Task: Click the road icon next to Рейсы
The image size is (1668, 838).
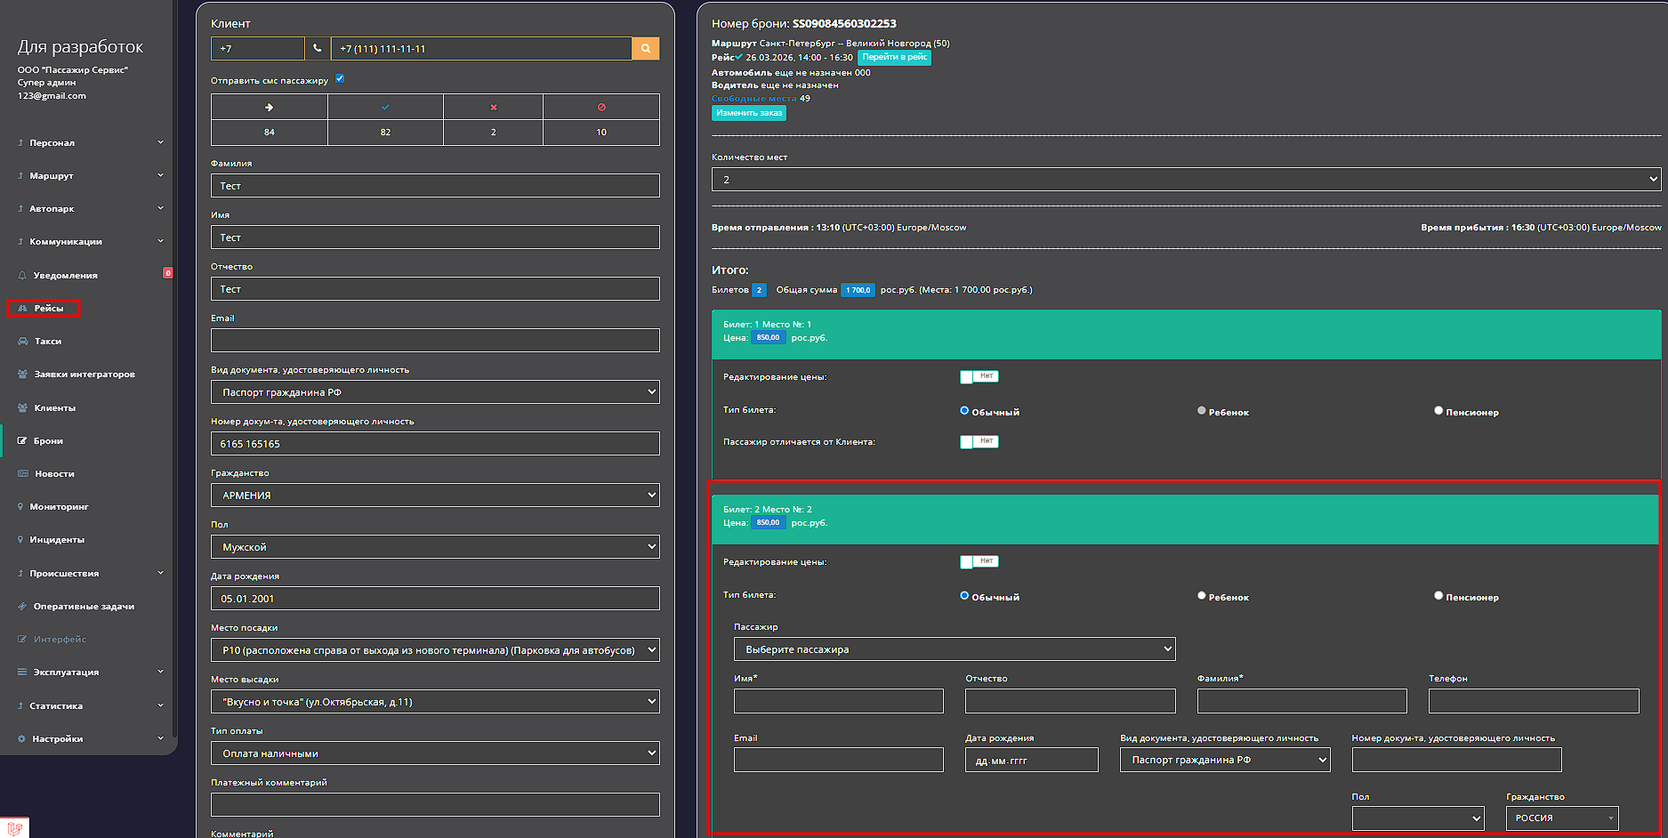Action: [23, 309]
